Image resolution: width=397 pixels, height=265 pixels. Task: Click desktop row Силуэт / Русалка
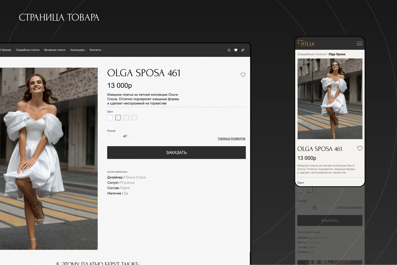(x=121, y=183)
